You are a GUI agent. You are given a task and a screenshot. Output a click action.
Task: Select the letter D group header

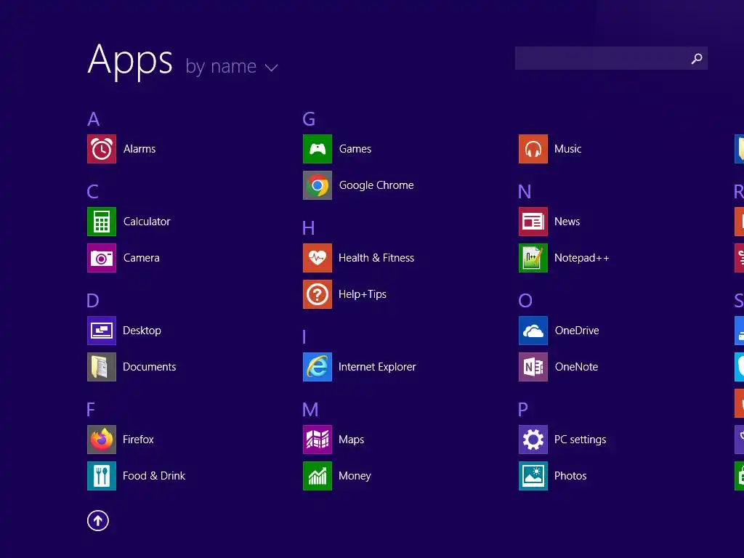coord(93,301)
